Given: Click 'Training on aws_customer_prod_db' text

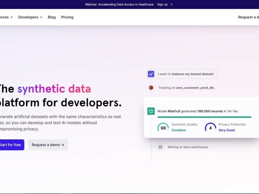Looking at the screenshot, I should coord(187,88).
